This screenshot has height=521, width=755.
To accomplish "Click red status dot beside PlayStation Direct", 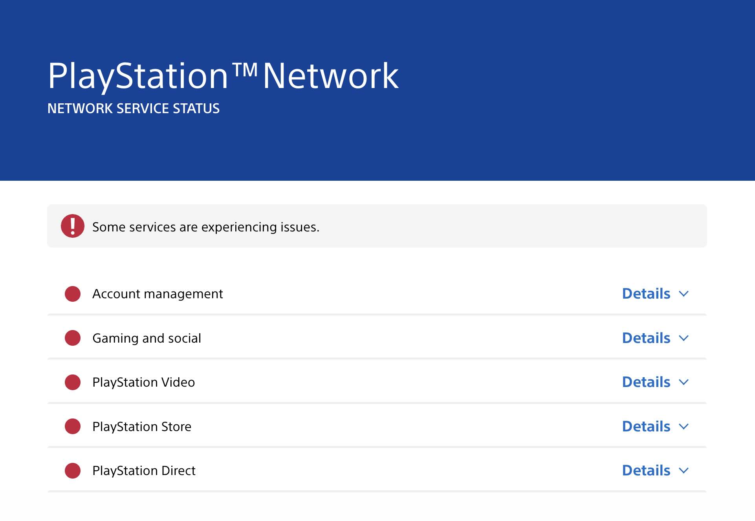I will (73, 471).
